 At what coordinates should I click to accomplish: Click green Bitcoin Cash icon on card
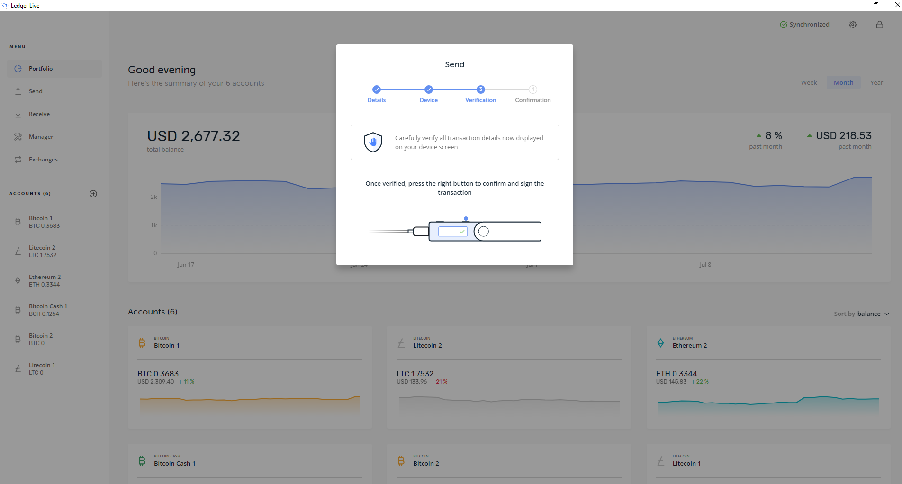click(x=142, y=461)
